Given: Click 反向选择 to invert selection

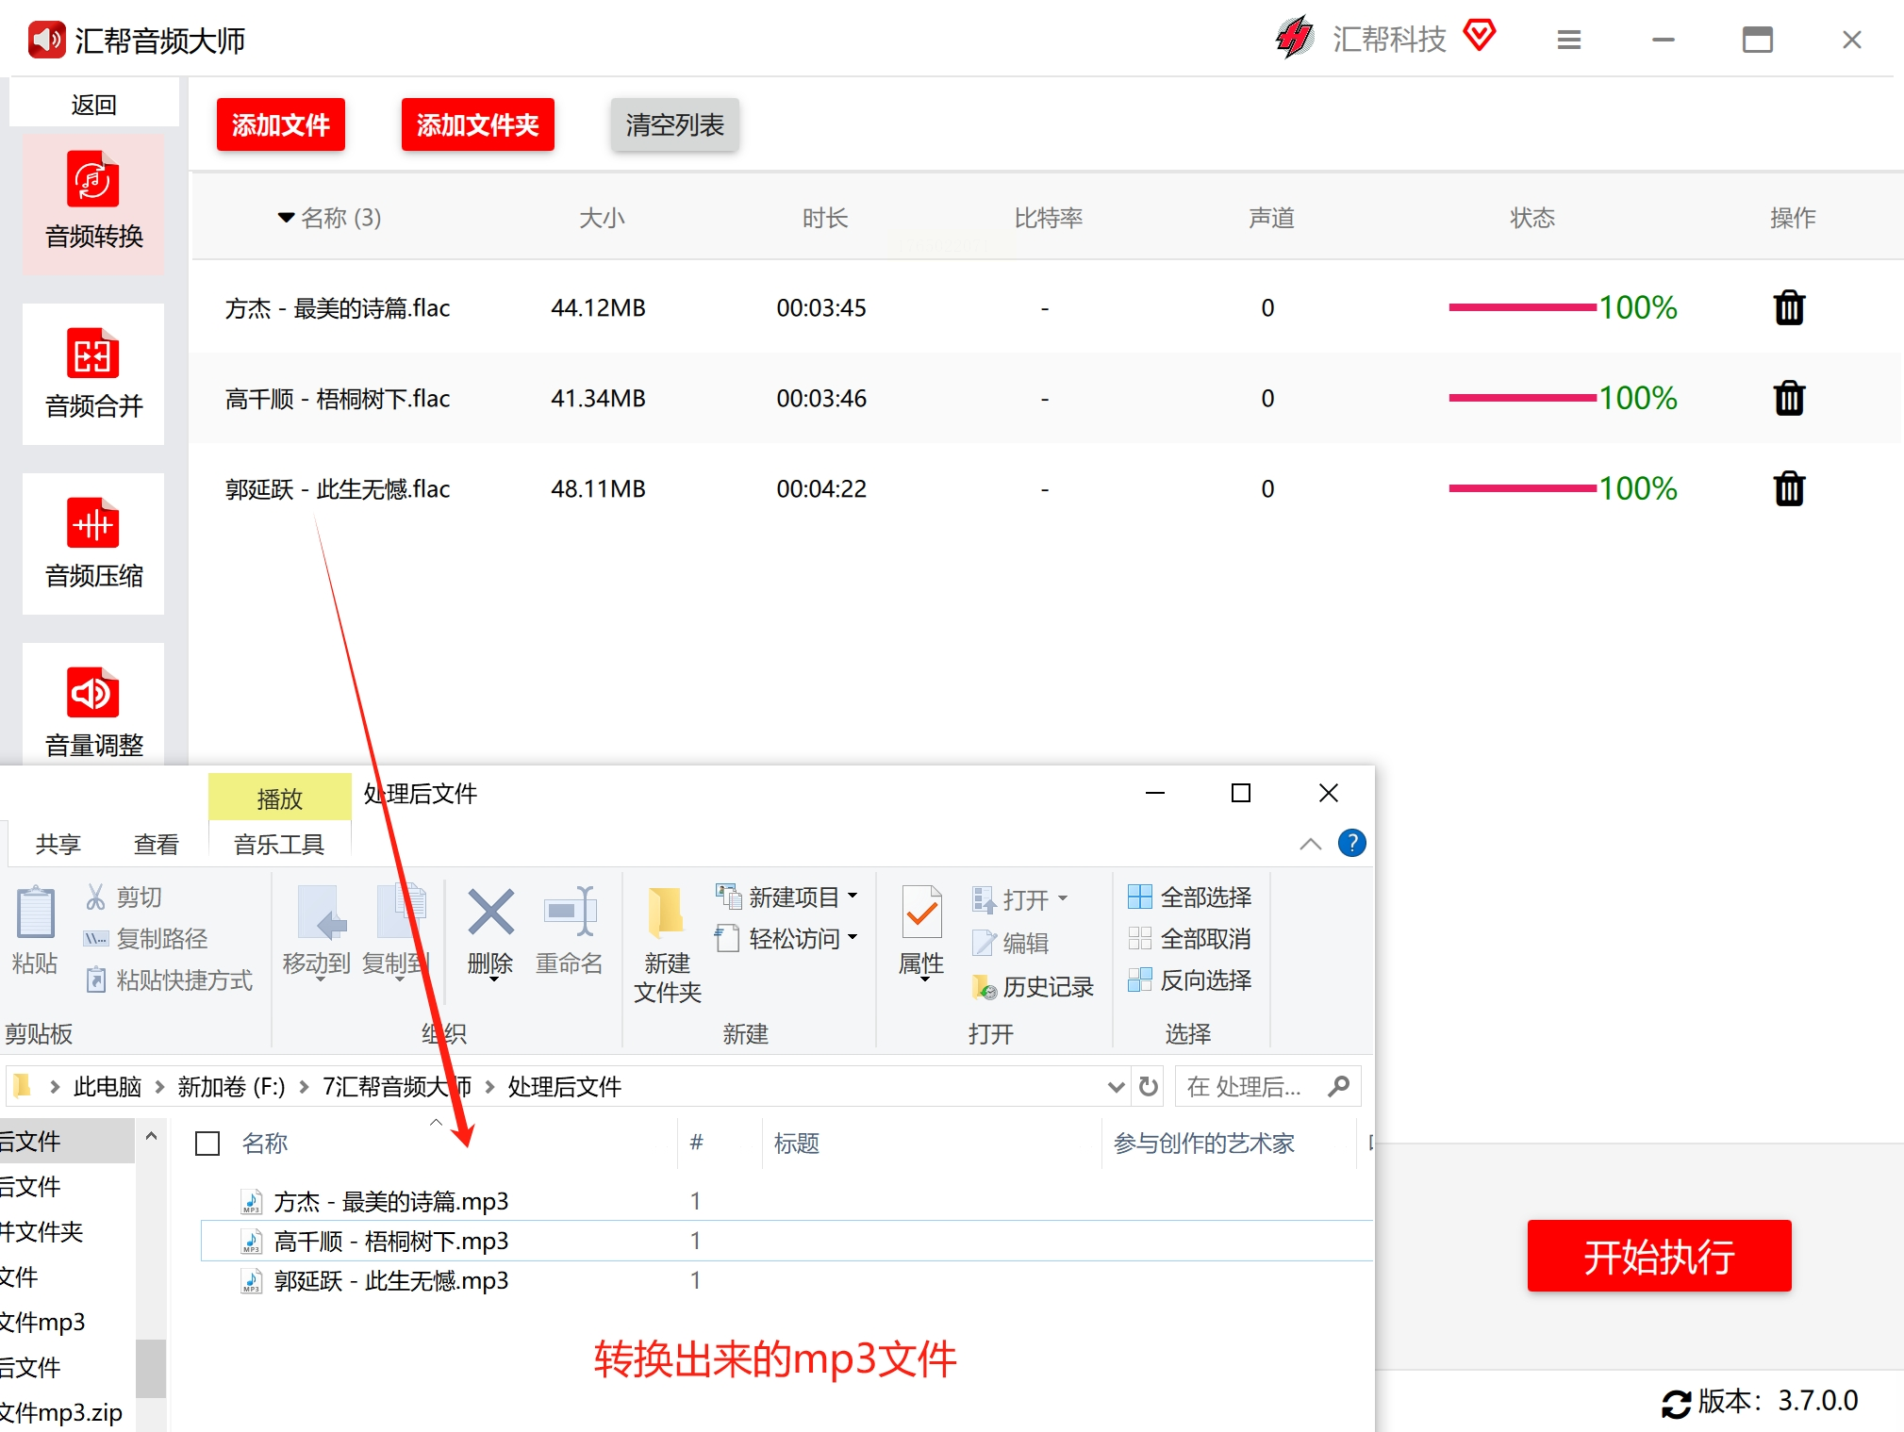Looking at the screenshot, I should coord(1191,980).
